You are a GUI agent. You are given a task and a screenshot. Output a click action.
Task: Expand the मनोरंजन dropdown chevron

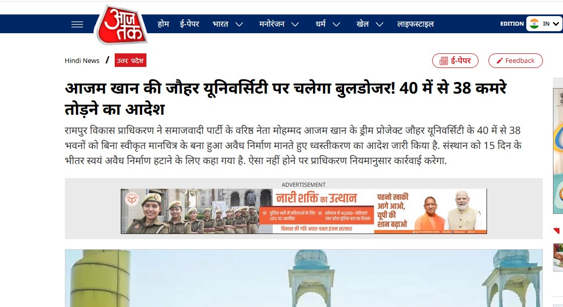coord(295,25)
